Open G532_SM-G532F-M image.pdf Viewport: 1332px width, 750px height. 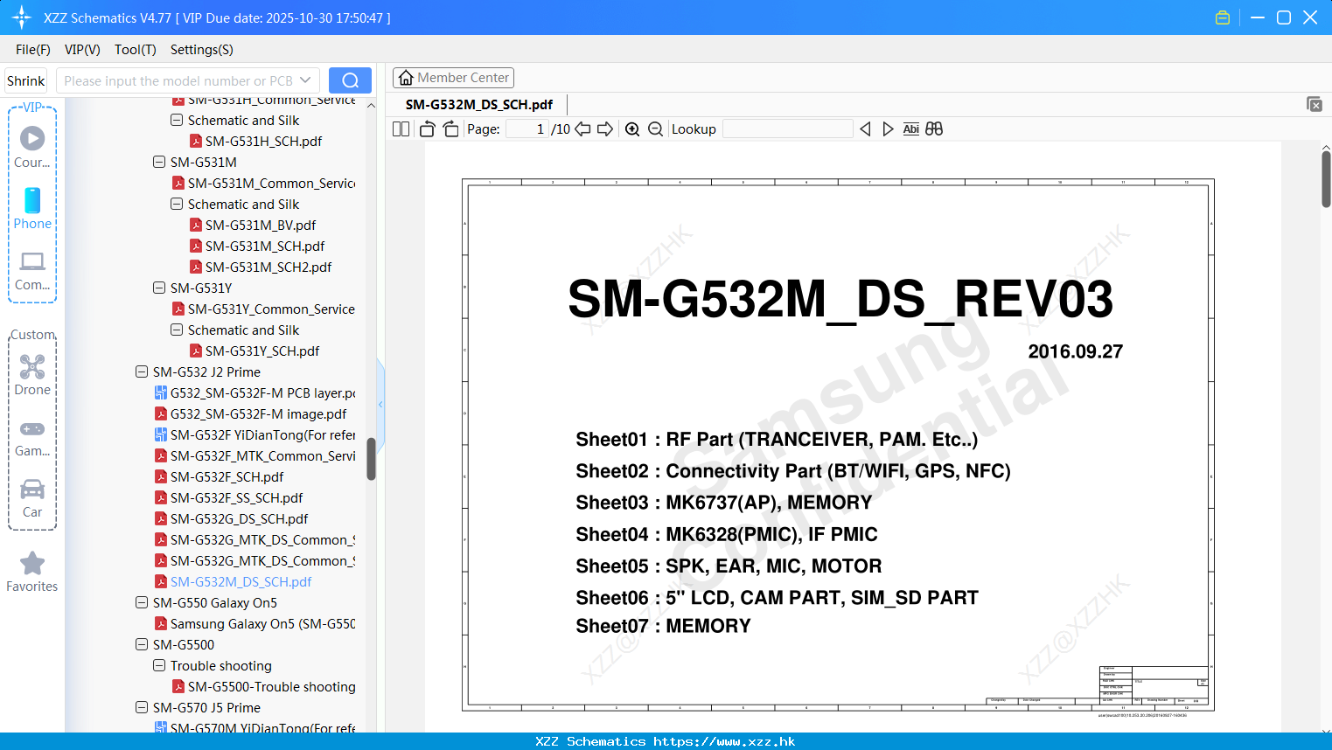tap(258, 413)
